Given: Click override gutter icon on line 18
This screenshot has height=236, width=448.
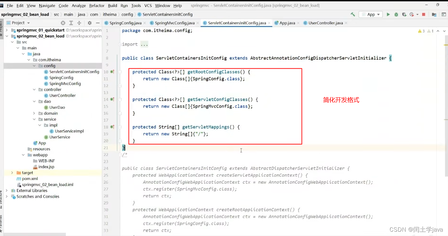Looking at the screenshot, I should point(113,127).
